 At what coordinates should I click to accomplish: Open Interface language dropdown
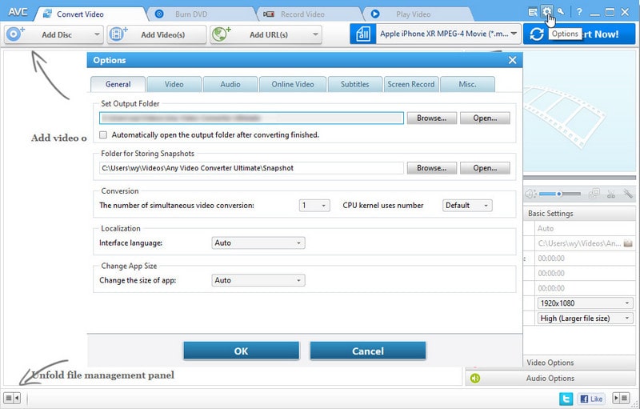tap(258, 243)
